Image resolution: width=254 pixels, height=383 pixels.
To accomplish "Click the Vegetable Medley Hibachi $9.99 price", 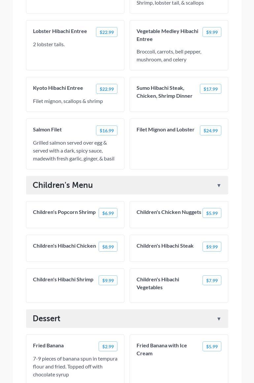I will click(212, 32).
